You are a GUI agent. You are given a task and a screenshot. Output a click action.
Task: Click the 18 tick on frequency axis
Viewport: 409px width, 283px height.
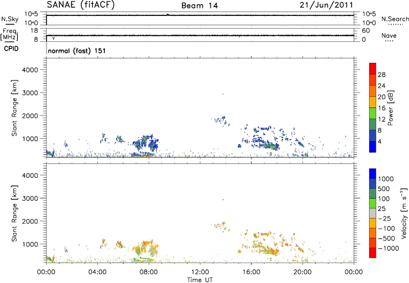34,31
